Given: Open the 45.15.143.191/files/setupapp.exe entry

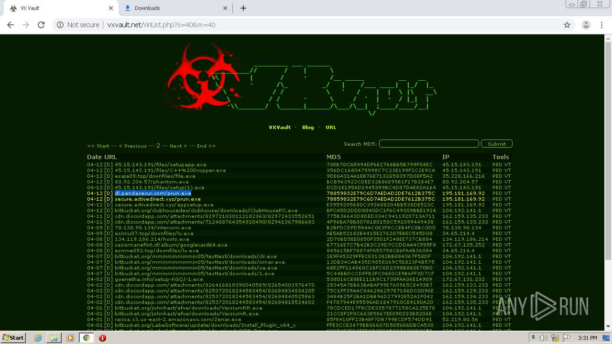Looking at the screenshot, I should click(161, 165).
